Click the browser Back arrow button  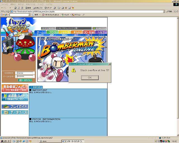4,8
